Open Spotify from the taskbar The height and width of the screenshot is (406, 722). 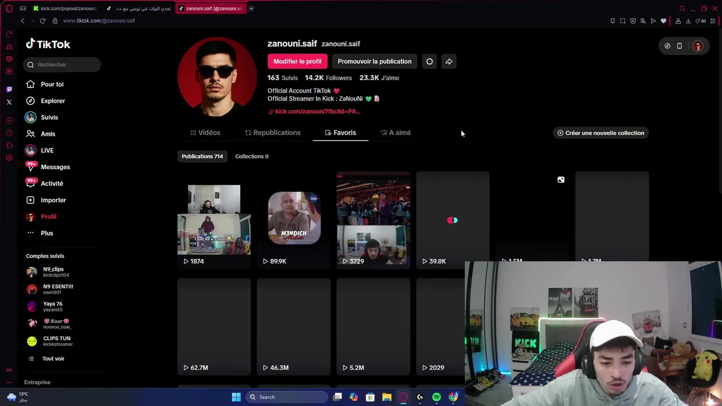pyautogui.click(x=437, y=397)
